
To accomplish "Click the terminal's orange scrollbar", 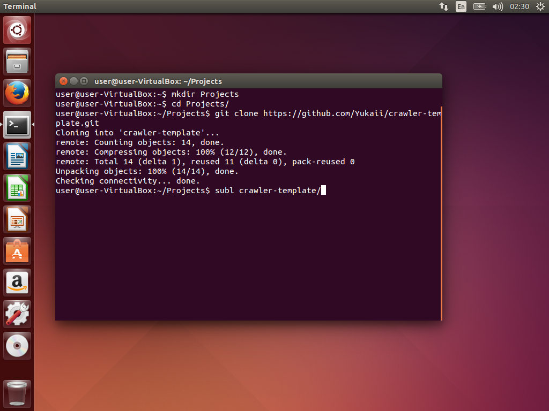I will click(441, 213).
